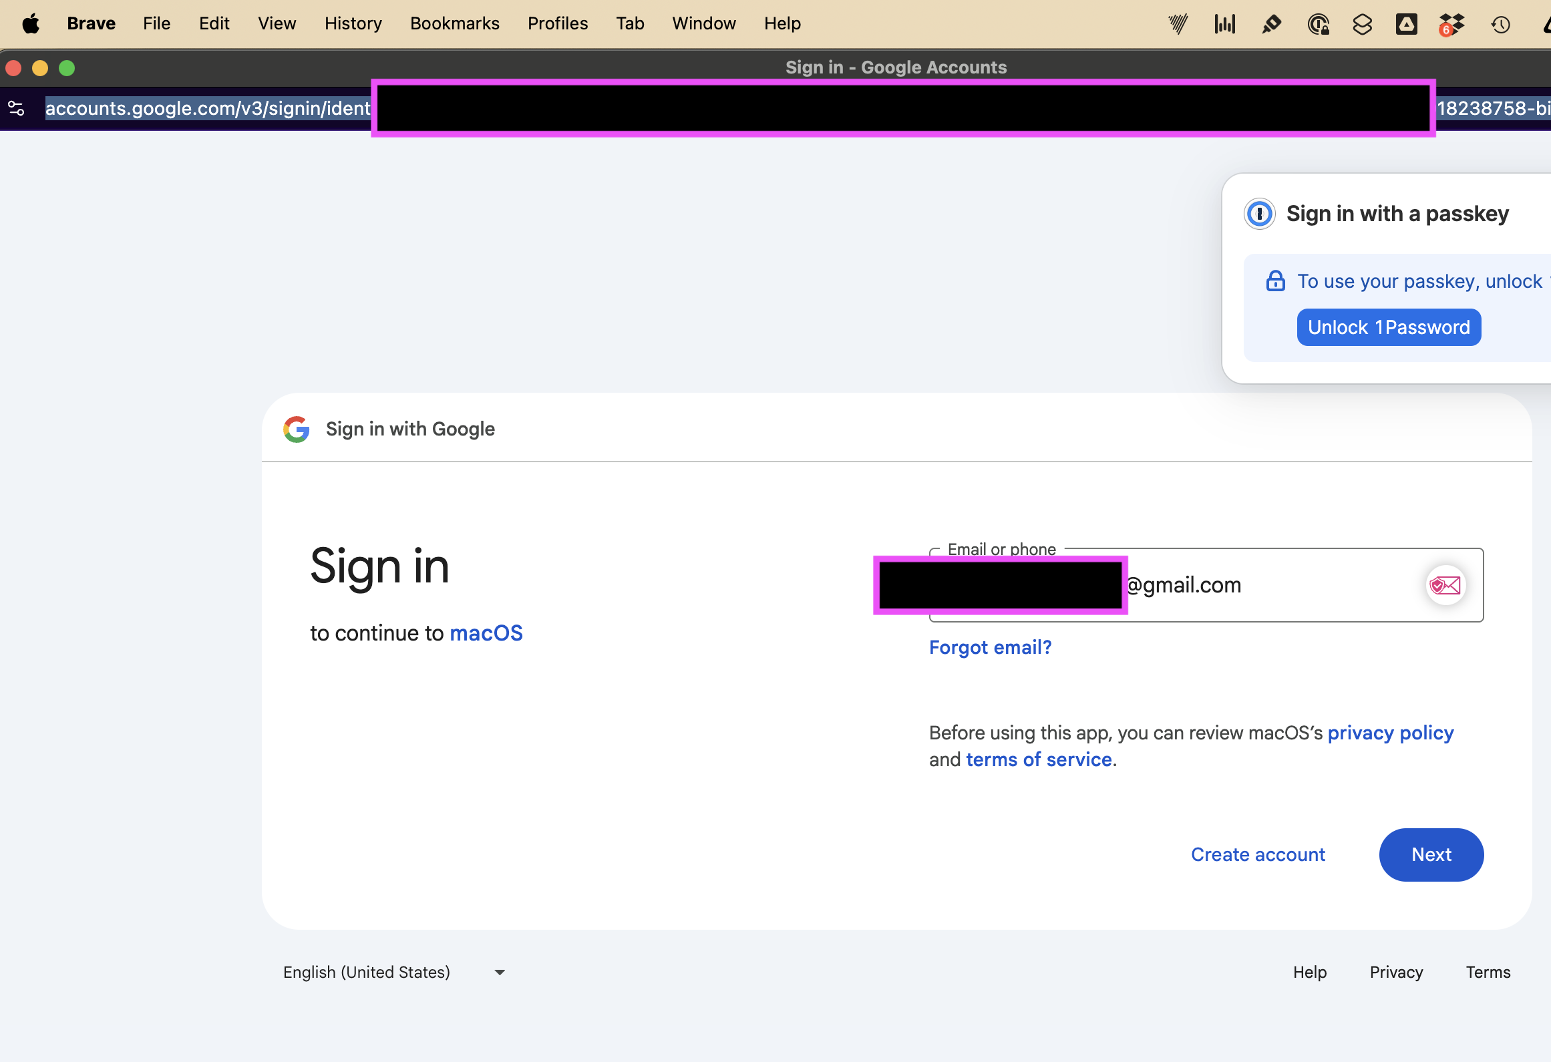1551x1062 pixels.
Task: Click the Next button
Action: point(1431,854)
